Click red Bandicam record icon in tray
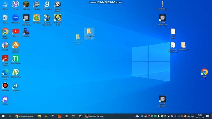This screenshot has width=212, height=119. tap(149, 116)
